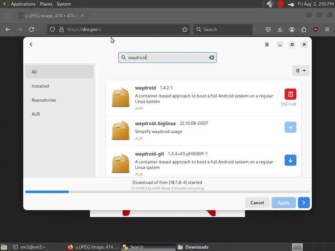Click the key tray icon in the top panel
This screenshot has width=335, height=251.
point(291,4)
